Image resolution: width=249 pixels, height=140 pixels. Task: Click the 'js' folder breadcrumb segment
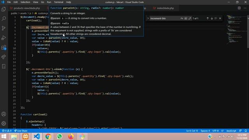[30, 13]
